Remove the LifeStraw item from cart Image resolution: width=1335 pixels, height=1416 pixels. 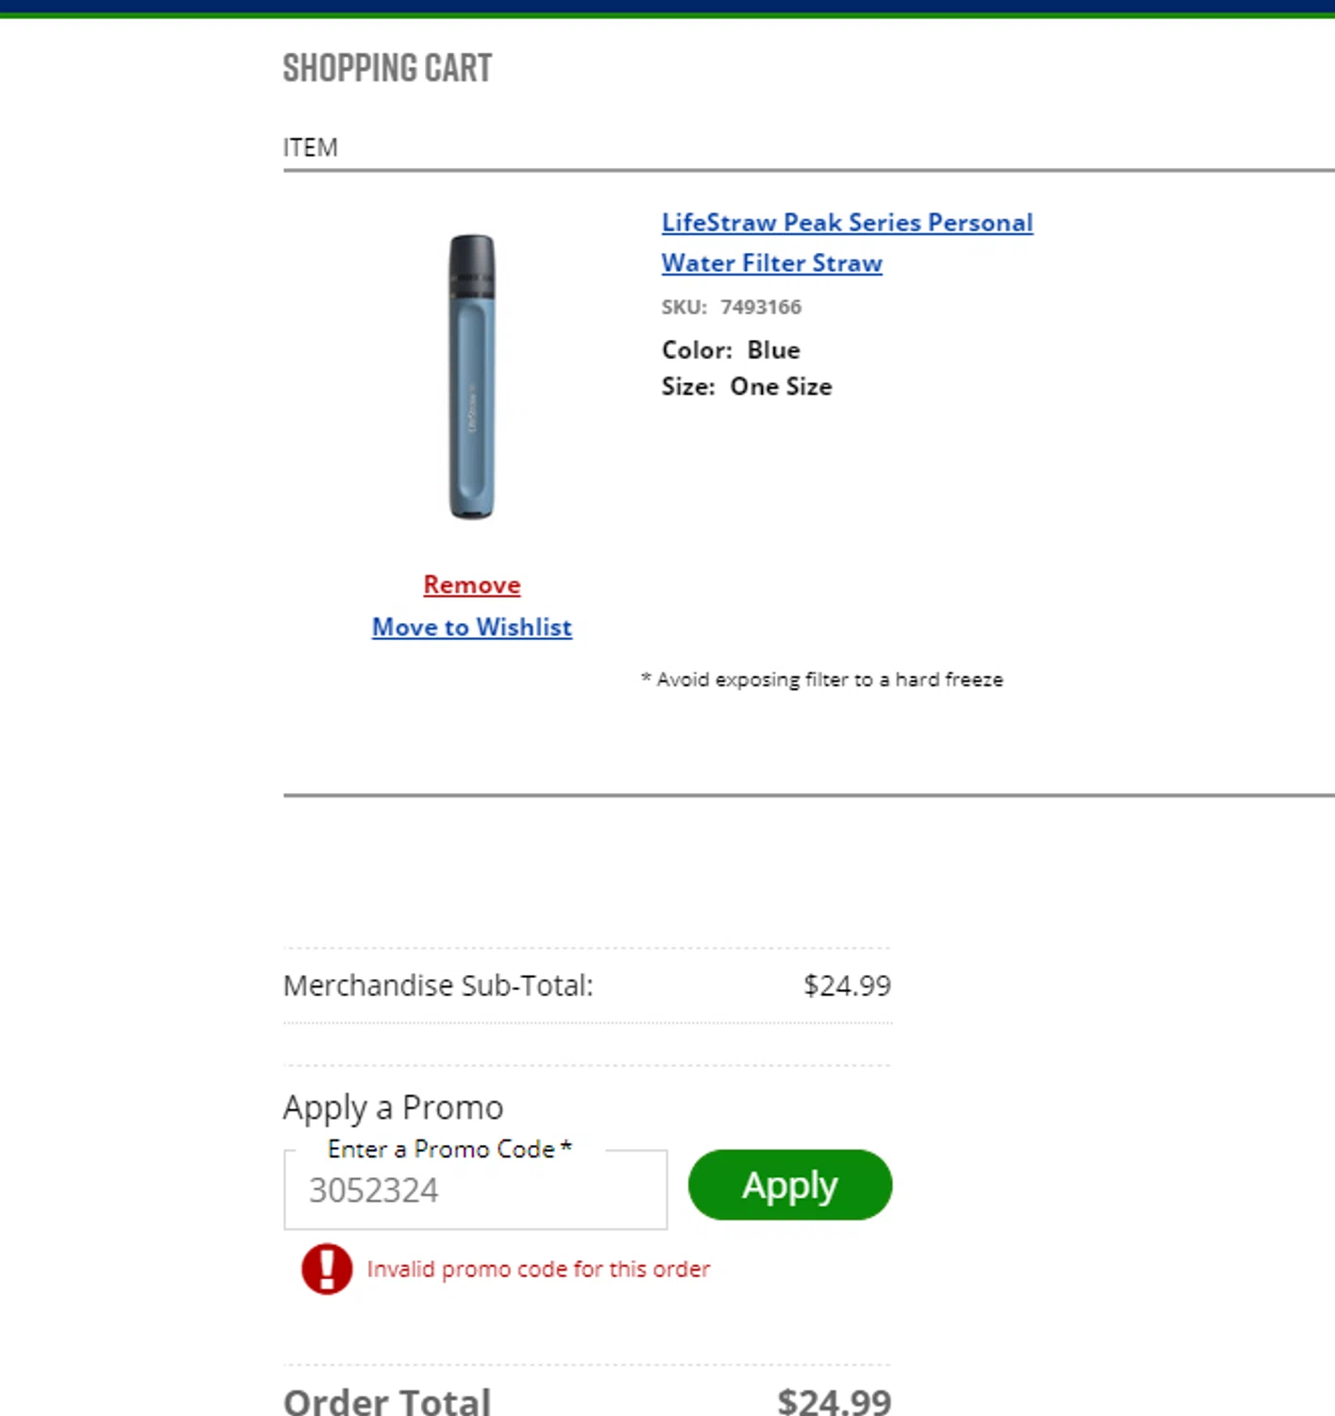472,585
